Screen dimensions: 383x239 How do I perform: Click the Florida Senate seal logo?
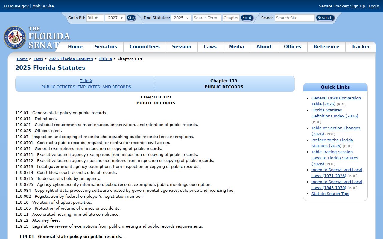tap(15, 38)
